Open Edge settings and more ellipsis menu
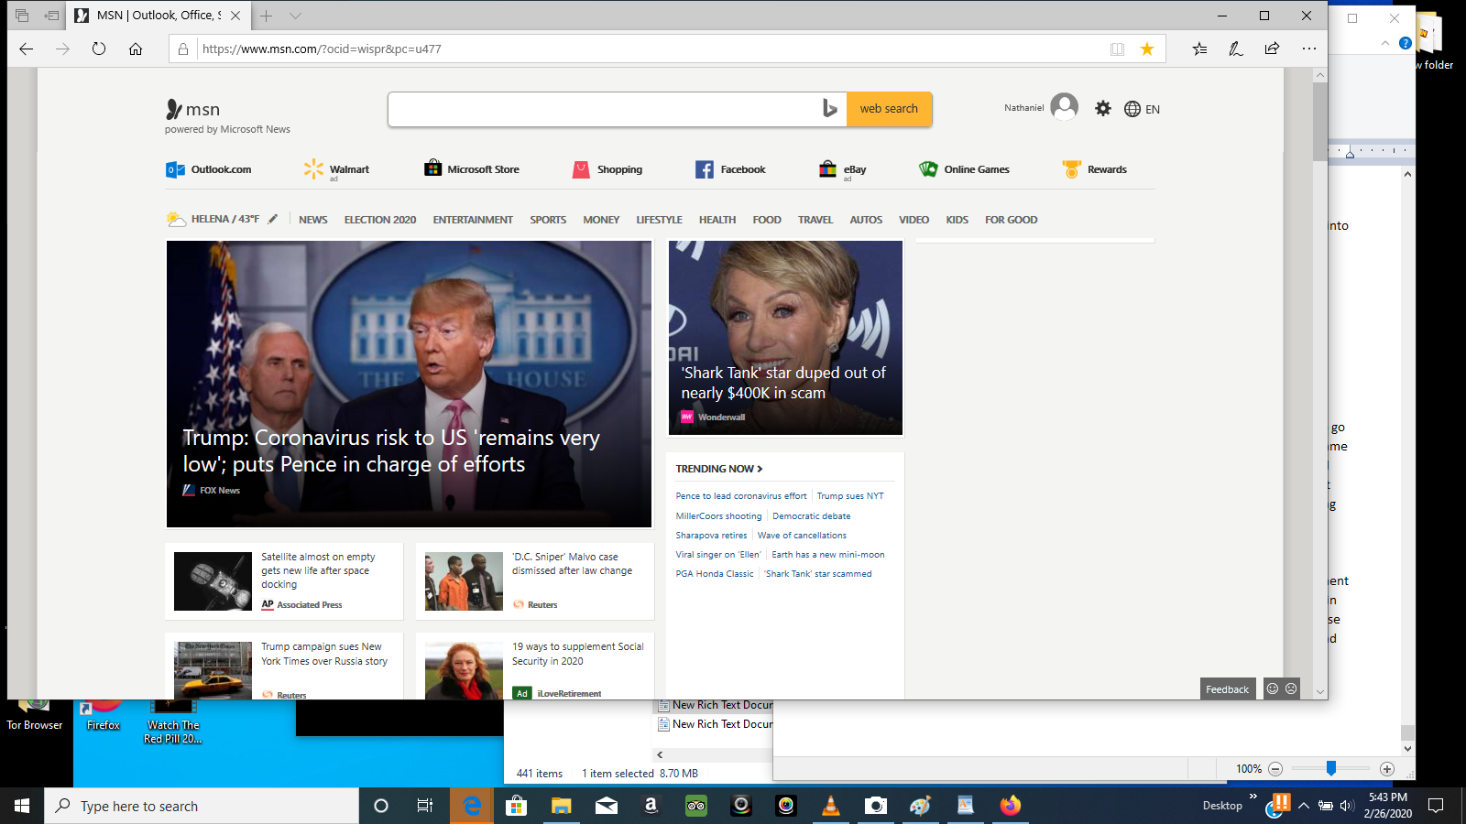This screenshot has height=824, width=1466. 1308,49
